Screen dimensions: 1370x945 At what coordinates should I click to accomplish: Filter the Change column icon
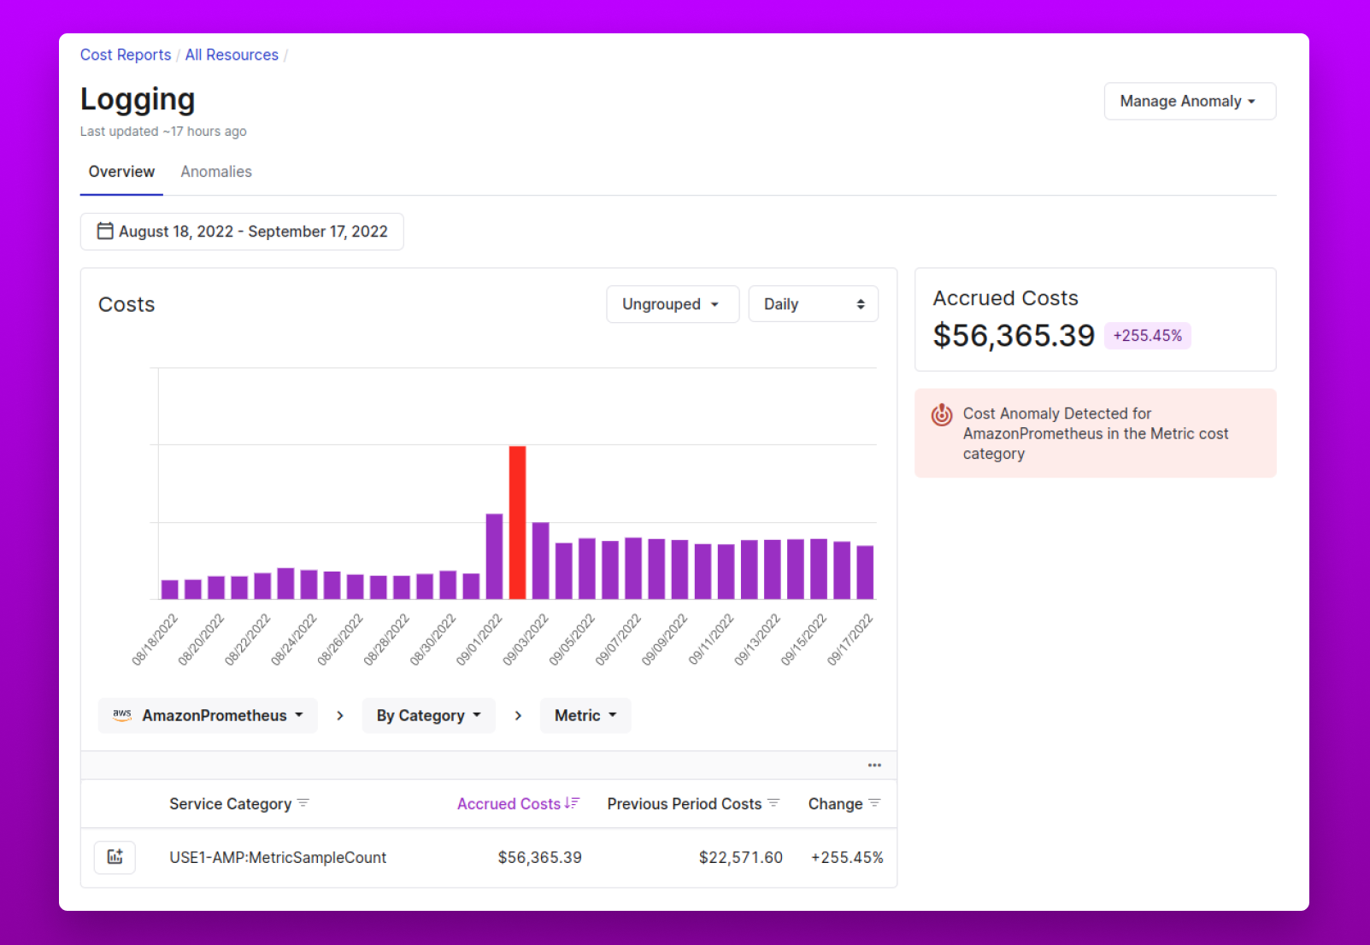[x=874, y=803]
